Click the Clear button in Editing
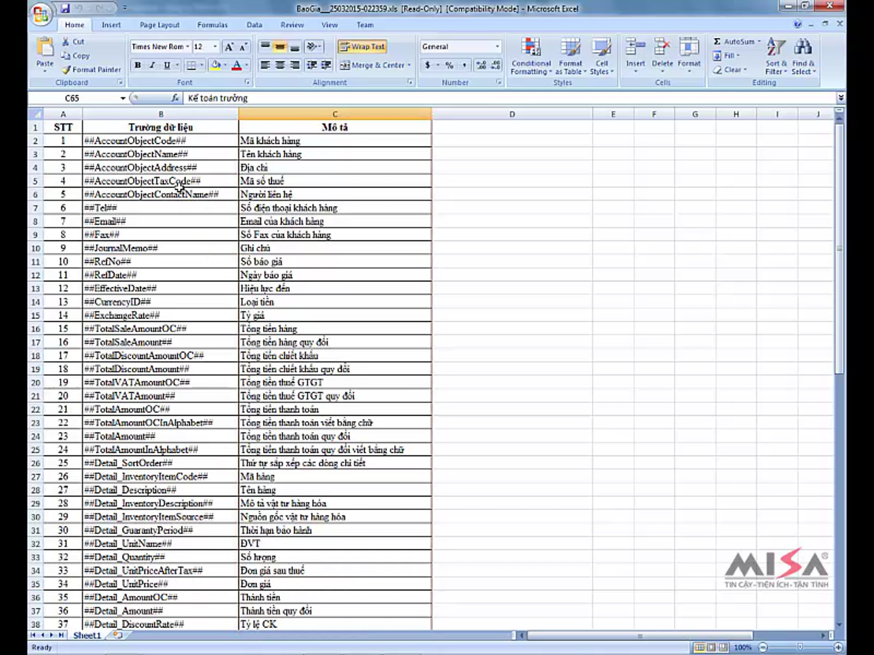The height and width of the screenshot is (655, 874). coord(729,70)
